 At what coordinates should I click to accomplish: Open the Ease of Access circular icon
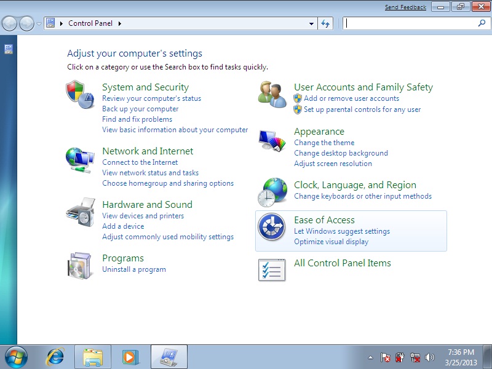[x=272, y=227]
